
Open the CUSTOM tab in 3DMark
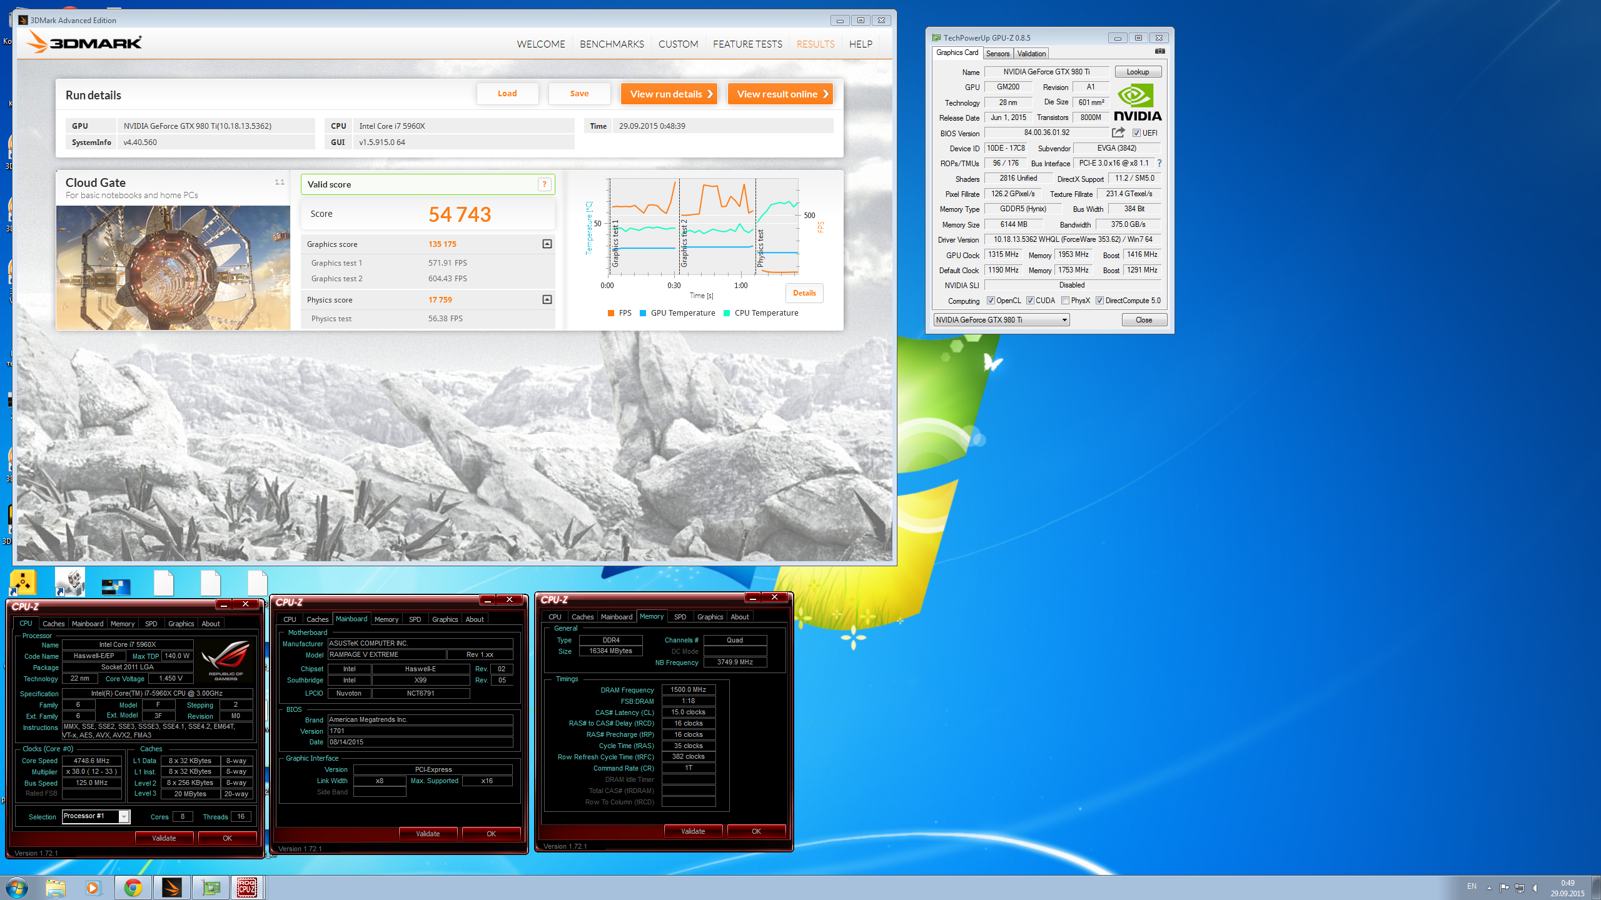coord(678,44)
